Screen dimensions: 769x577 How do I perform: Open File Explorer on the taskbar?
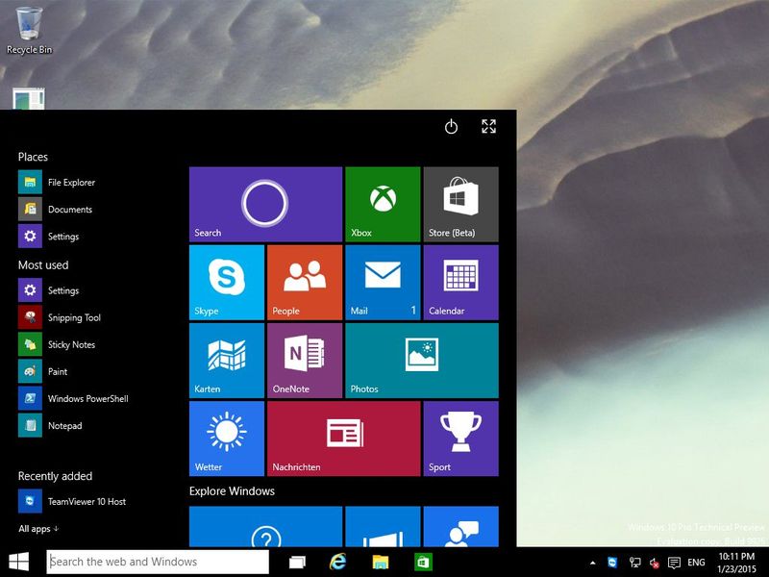380,562
